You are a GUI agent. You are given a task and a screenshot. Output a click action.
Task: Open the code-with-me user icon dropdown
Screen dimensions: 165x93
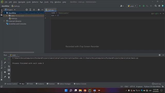click(x=122, y=6)
